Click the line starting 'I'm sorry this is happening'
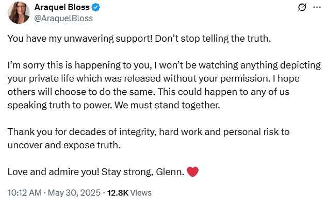Viewport: 327px width, 205px height. pyautogui.click(x=164, y=65)
